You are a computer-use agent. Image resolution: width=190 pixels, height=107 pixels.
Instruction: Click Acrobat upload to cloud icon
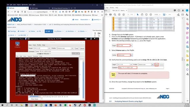(x=106, y=15)
